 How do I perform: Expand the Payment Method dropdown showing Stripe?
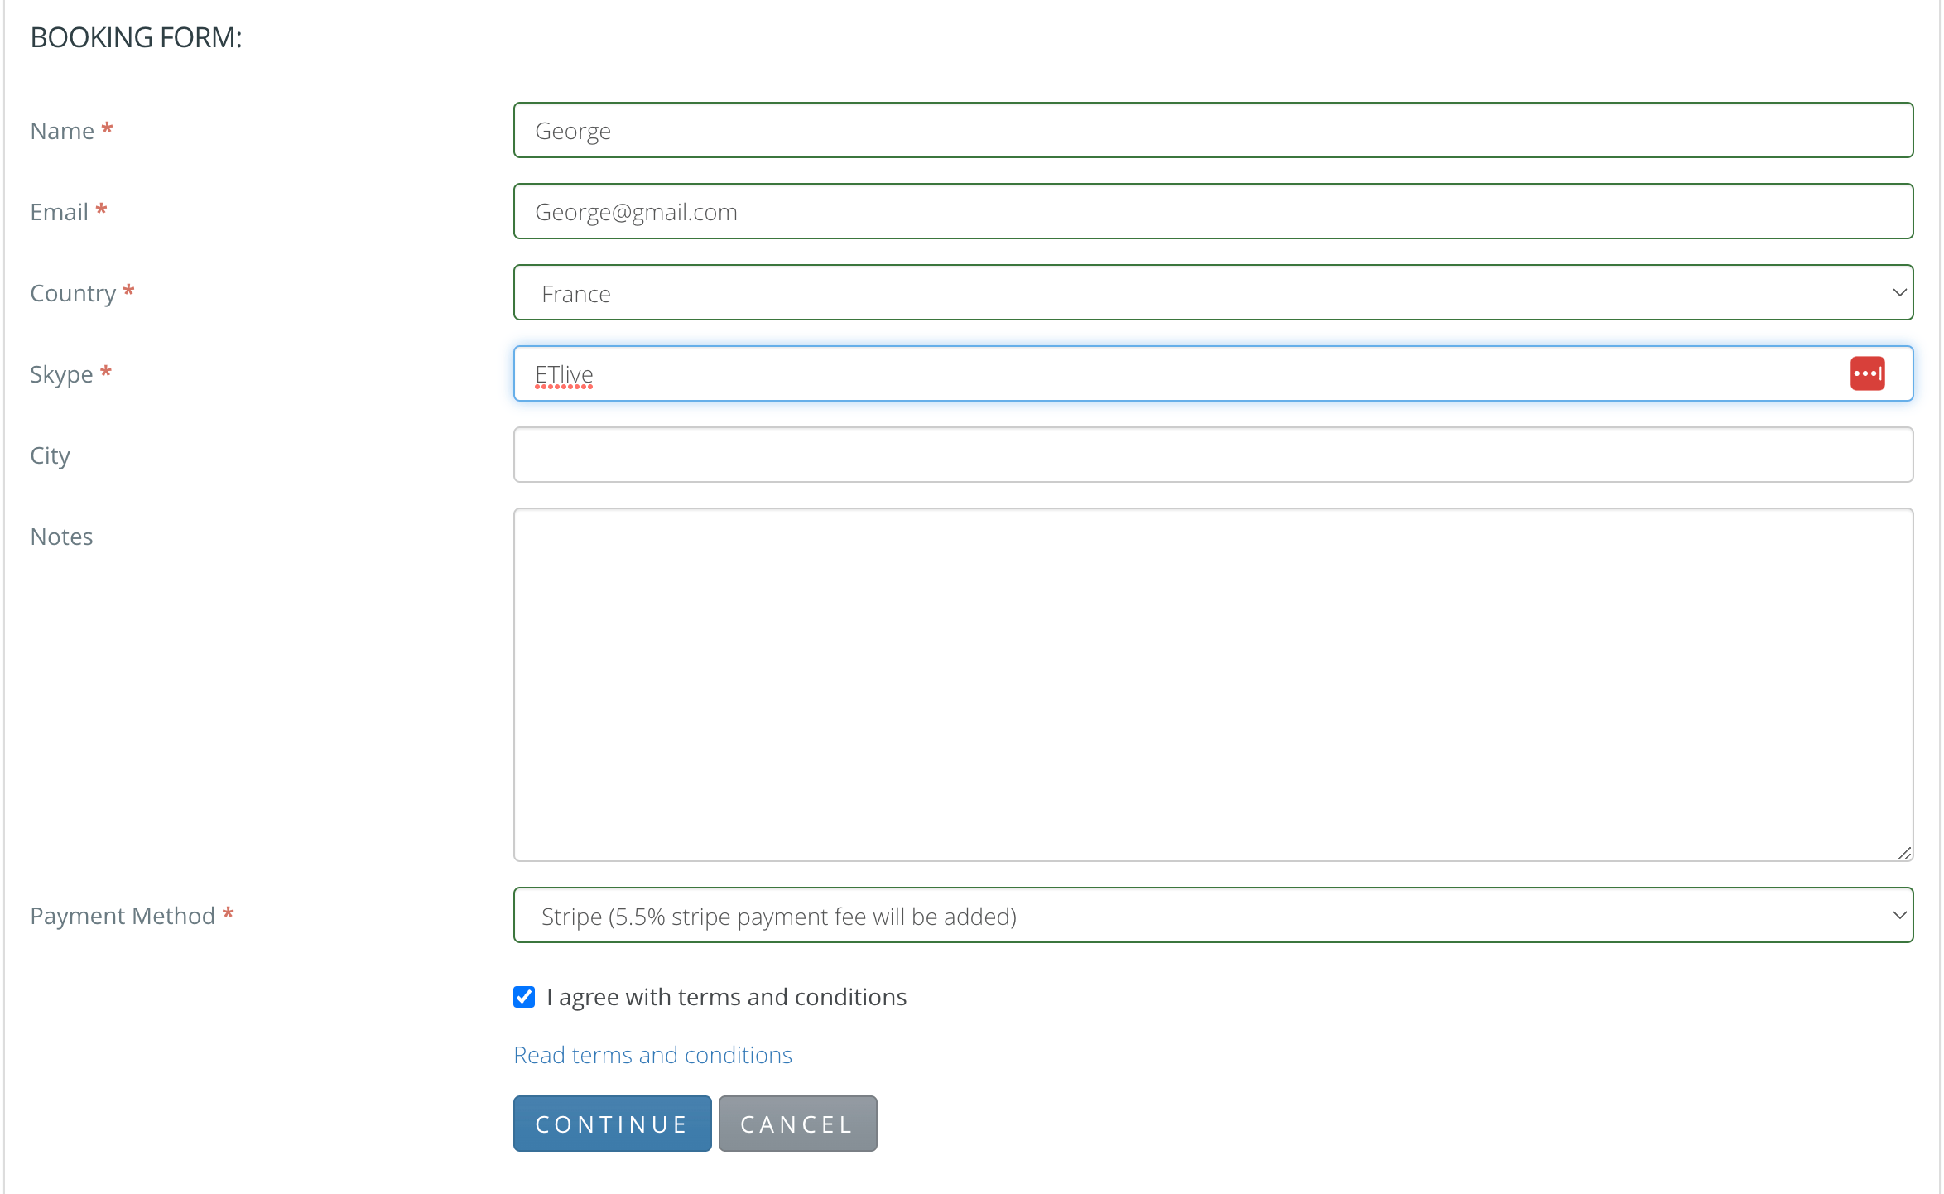point(1213,916)
